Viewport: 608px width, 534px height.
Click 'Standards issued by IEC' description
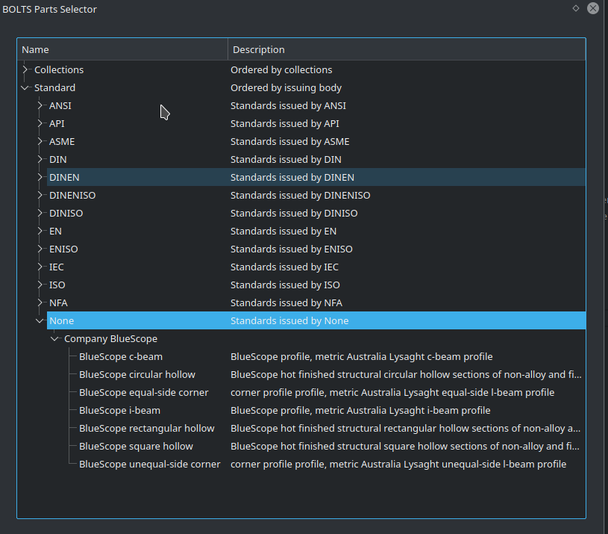pos(284,267)
